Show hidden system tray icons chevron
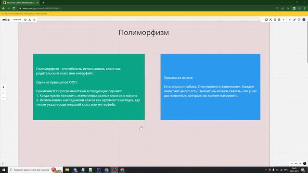The height and width of the screenshot is (173, 308). click(266, 170)
